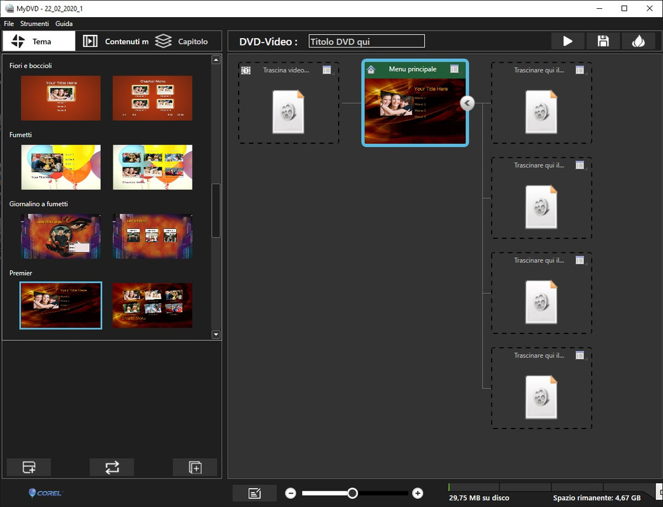Image resolution: width=663 pixels, height=507 pixels.
Task: Collapse Menu principale branch with arrow
Action: pos(467,103)
